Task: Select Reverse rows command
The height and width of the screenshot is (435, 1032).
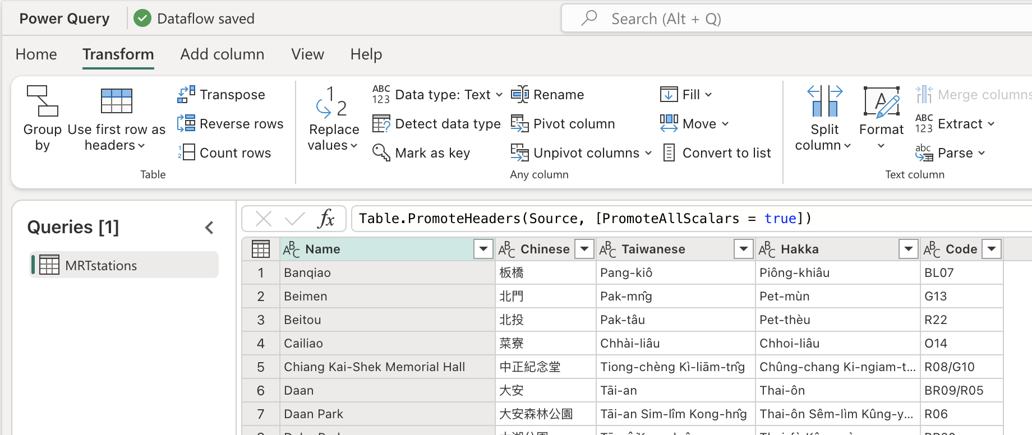Action: [231, 123]
